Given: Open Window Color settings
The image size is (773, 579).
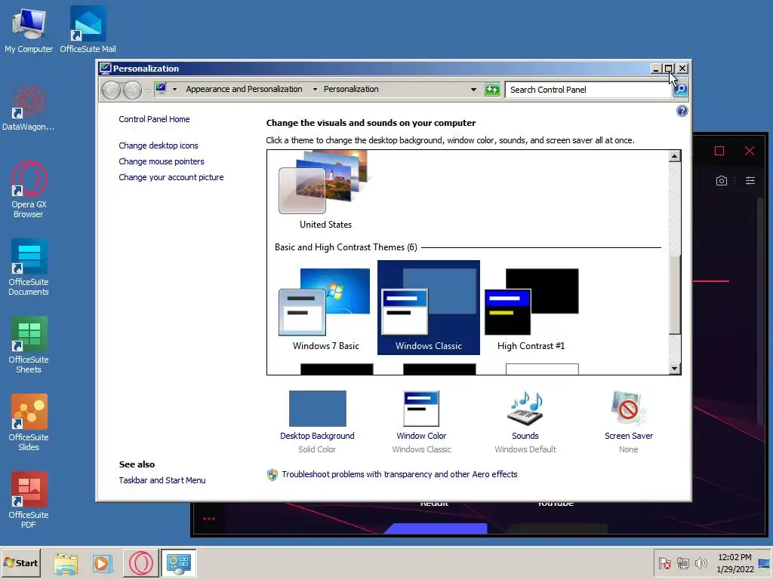Looking at the screenshot, I should coord(421,421).
